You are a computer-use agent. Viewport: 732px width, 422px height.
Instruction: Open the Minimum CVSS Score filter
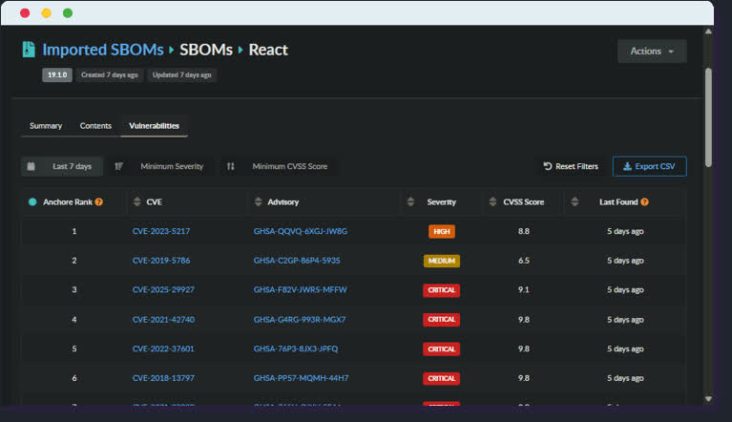[279, 166]
